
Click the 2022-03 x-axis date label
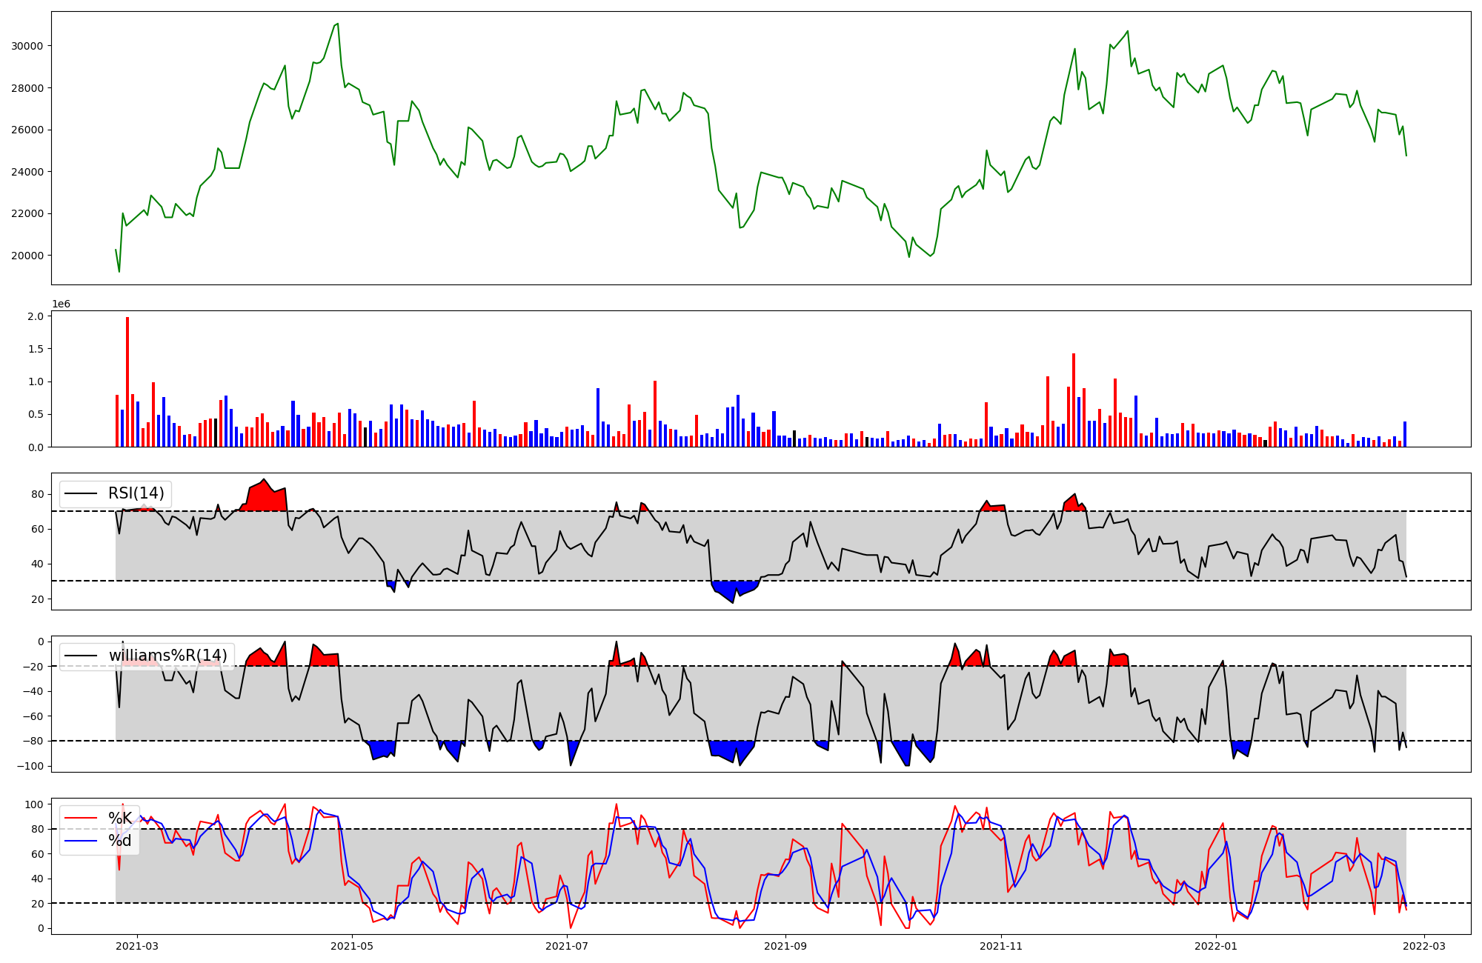[1424, 945]
